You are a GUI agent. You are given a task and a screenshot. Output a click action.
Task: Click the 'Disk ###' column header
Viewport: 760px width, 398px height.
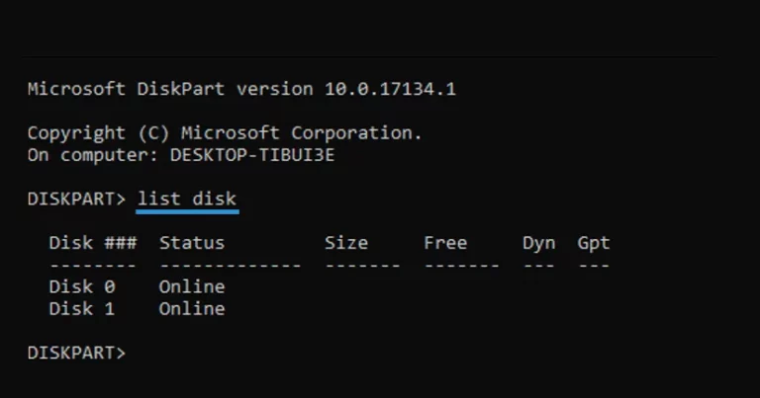pyautogui.click(x=93, y=243)
